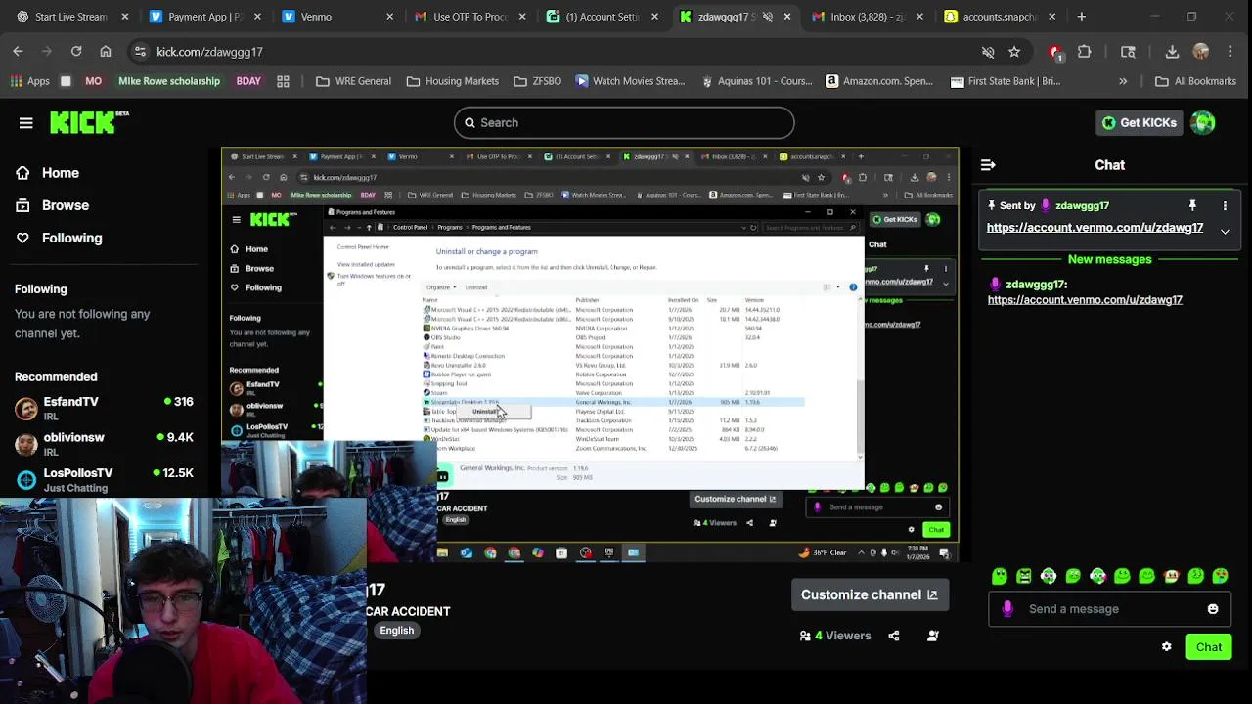
Task: Go to browser home page
Action: click(x=106, y=52)
